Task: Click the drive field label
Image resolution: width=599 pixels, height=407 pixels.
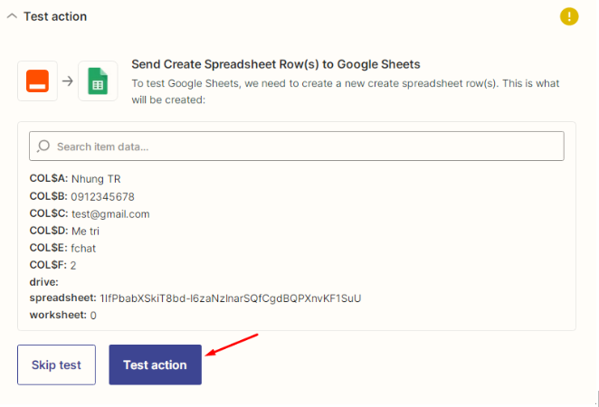Action: pos(44,282)
